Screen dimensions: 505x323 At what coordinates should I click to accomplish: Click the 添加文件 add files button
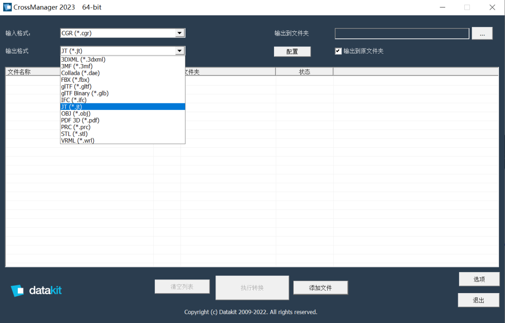[x=320, y=287]
